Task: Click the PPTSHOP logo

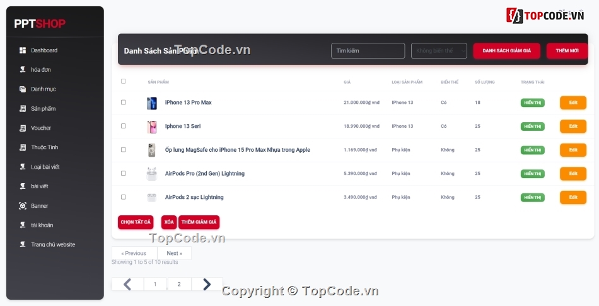Action: 40,24
